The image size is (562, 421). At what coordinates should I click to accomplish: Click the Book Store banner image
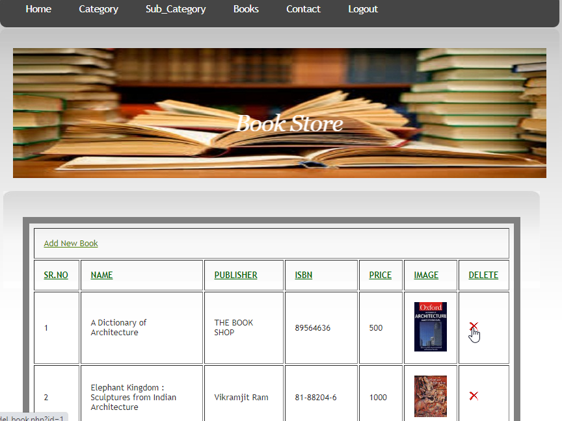(280, 113)
